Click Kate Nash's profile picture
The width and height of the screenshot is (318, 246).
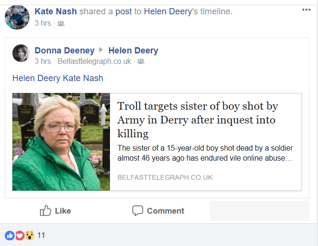pyautogui.click(x=17, y=17)
